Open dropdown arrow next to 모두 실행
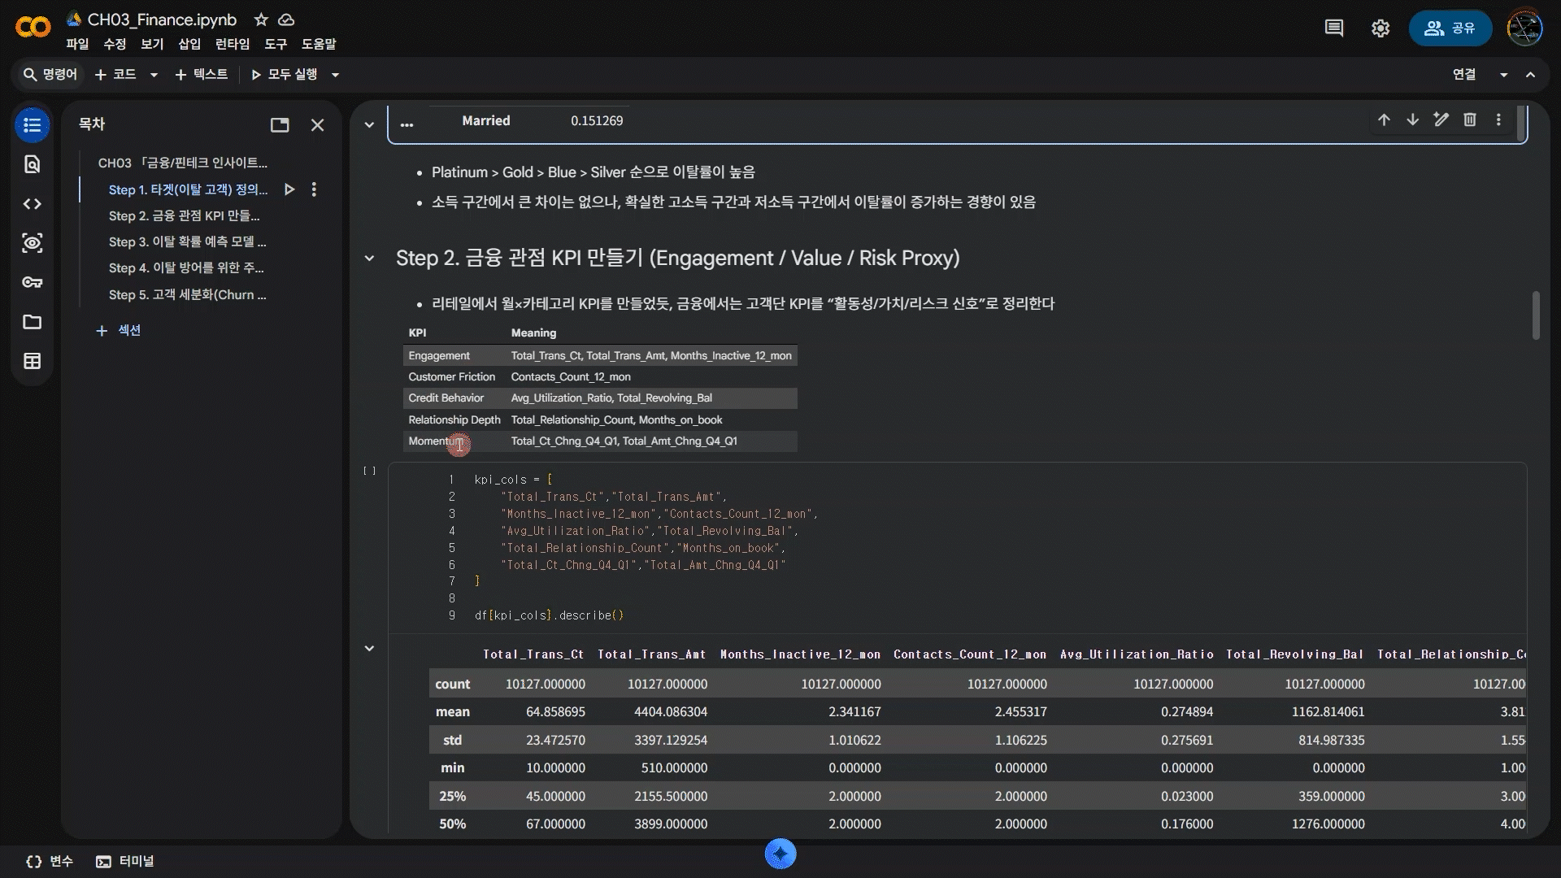This screenshot has height=878, width=1561. (335, 75)
